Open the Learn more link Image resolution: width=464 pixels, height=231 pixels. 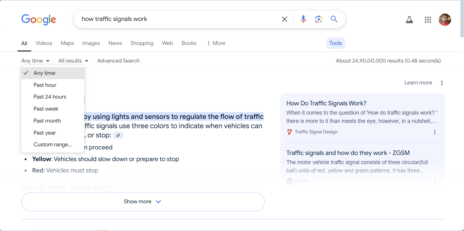pyautogui.click(x=418, y=83)
